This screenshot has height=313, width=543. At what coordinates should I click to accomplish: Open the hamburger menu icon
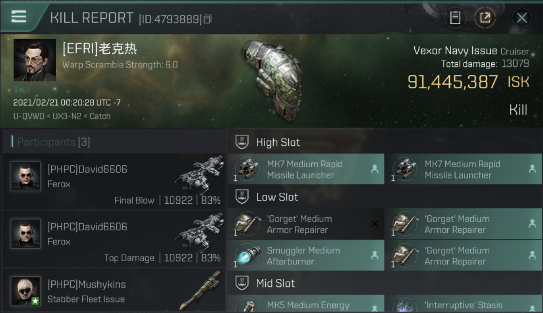click(x=19, y=17)
